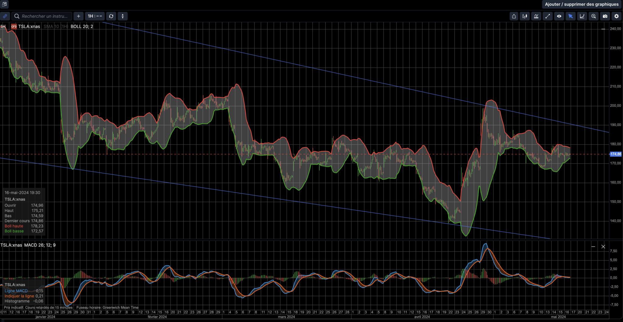623x322 pixels.
Task: Open chart settings via the gear icon
Action: point(616,16)
